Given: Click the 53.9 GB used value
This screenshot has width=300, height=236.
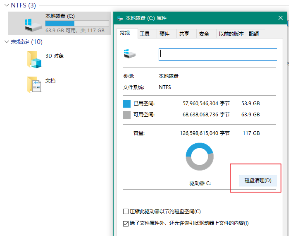Looking at the screenshot, I should [x=250, y=104].
